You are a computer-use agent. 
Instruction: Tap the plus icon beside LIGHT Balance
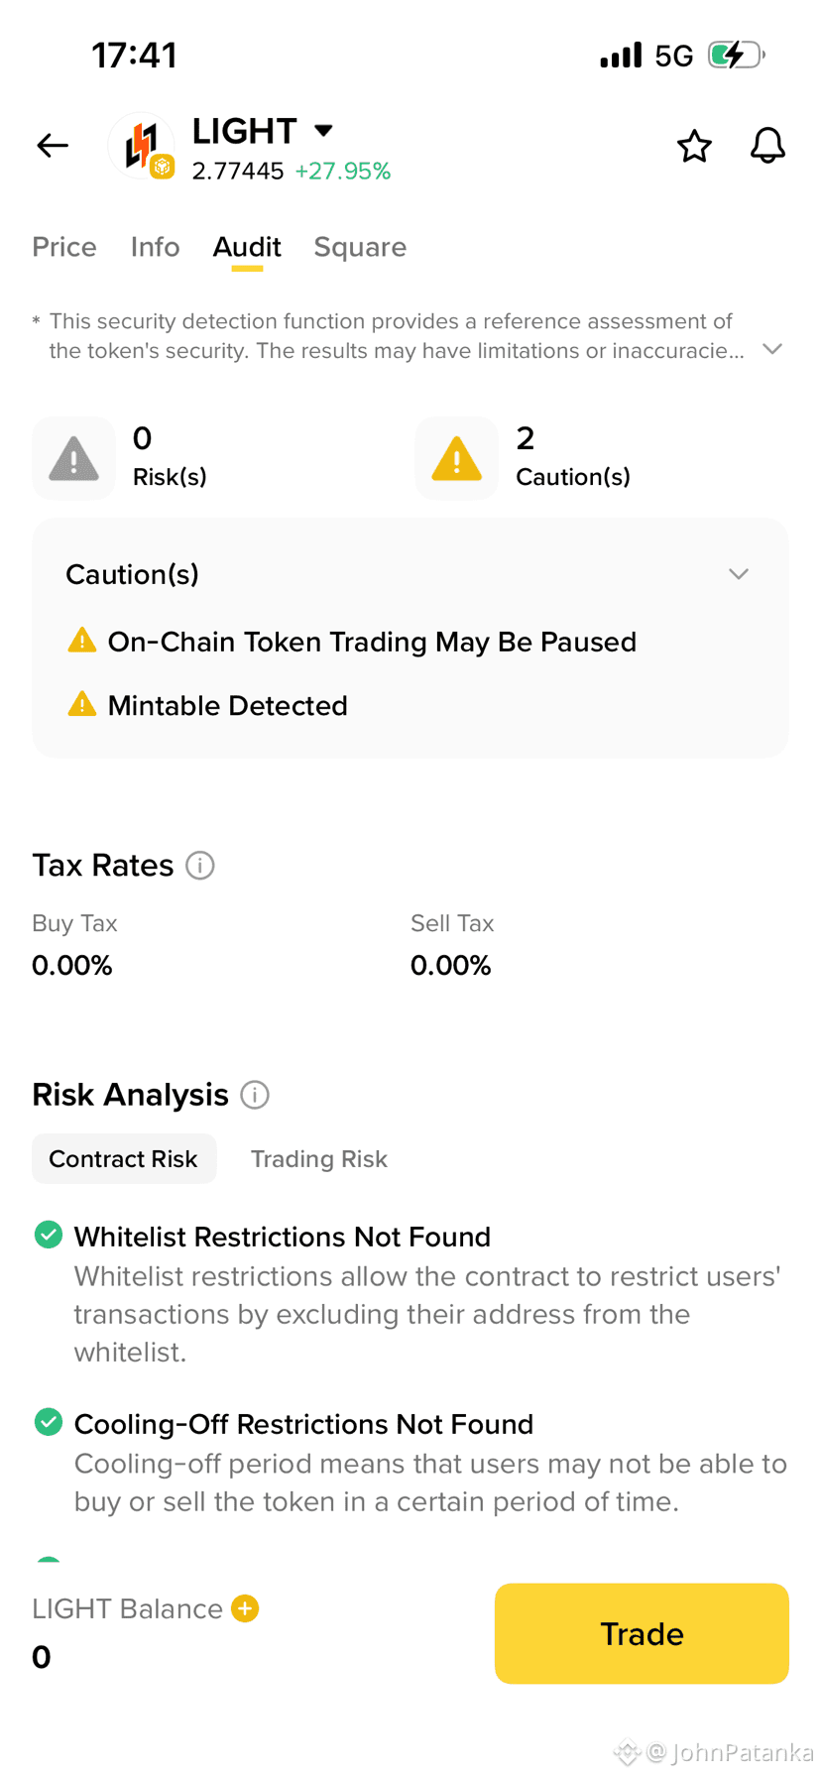245,1608
